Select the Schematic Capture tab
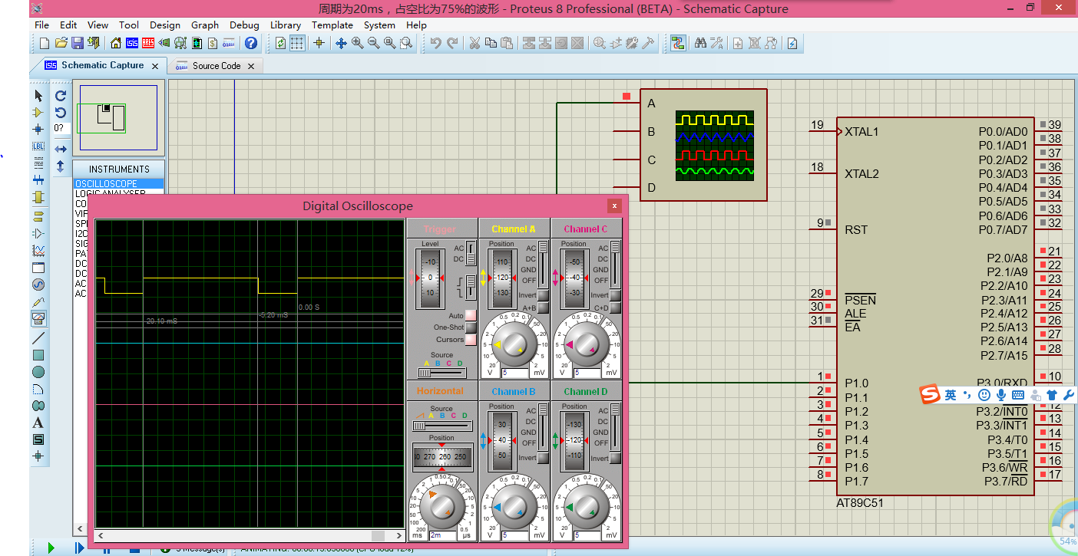Screen dimensions: 1078x556 102,66
